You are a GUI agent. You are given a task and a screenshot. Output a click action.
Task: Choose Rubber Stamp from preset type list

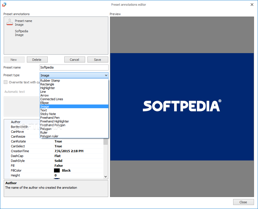[x=74, y=81]
